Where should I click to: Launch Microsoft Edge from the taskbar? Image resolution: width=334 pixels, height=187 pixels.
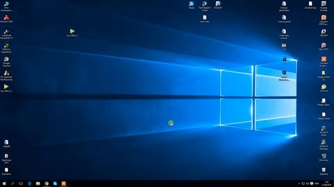(30, 183)
